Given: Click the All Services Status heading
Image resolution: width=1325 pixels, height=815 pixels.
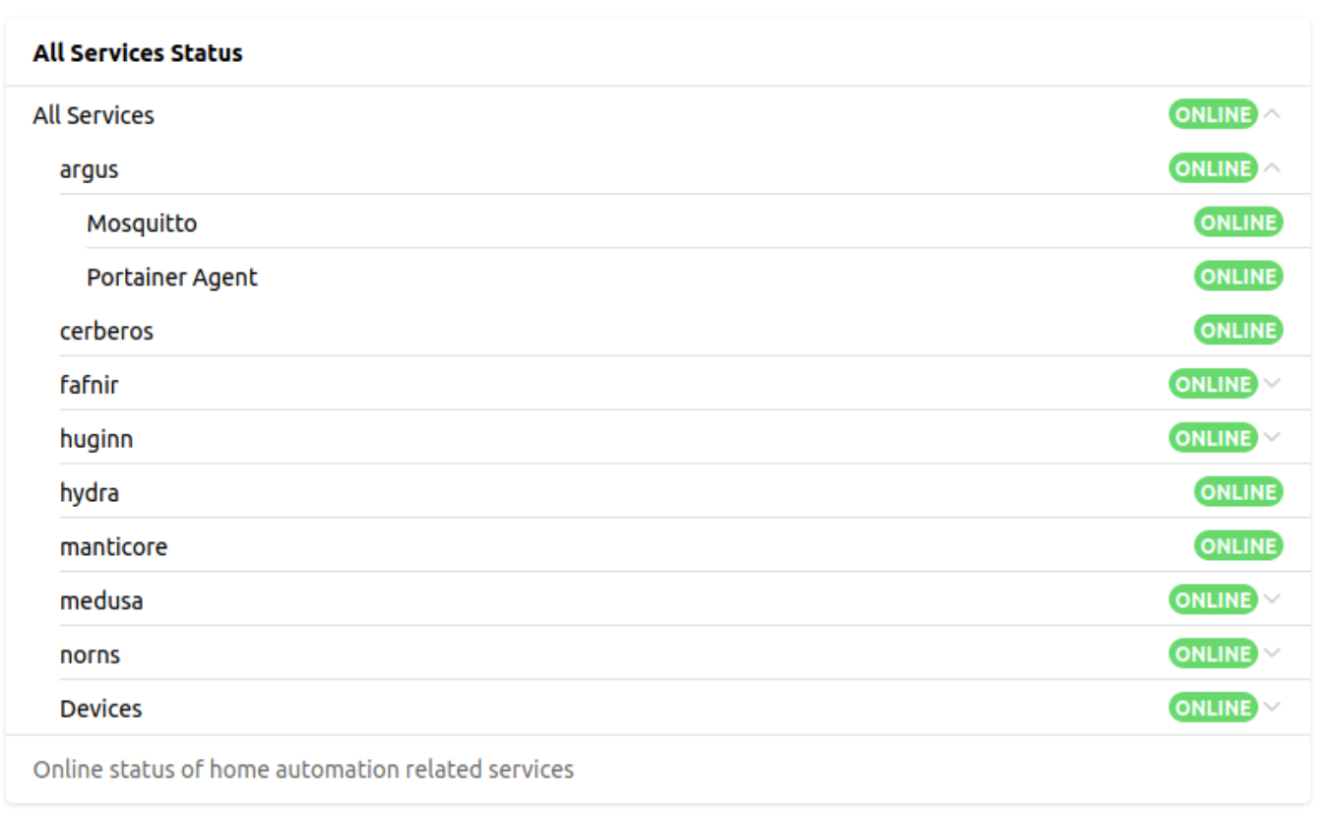Looking at the screenshot, I should coord(138,53).
